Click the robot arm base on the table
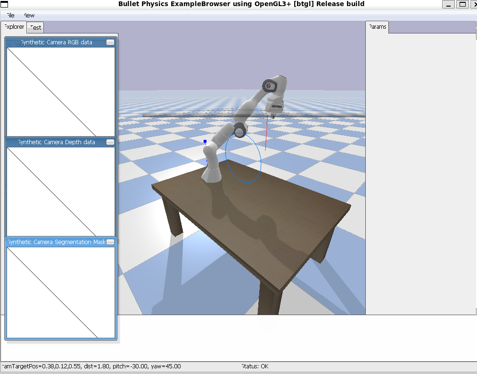 [x=211, y=175]
